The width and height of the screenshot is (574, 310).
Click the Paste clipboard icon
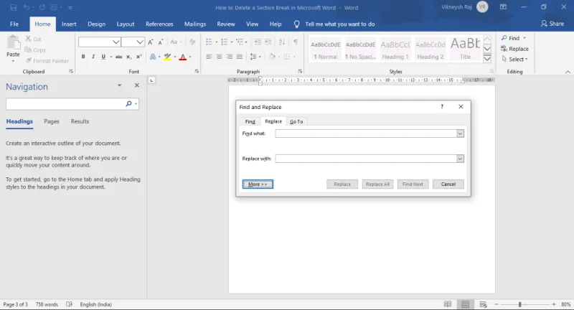(x=13, y=43)
